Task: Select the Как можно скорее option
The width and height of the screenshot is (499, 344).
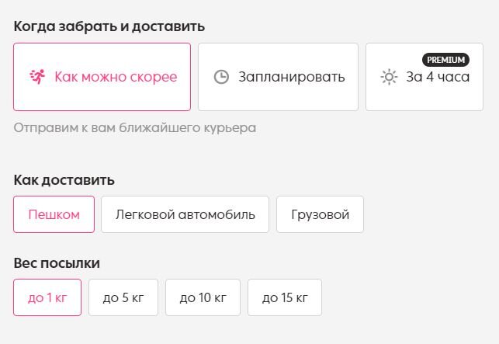Action: coord(102,77)
